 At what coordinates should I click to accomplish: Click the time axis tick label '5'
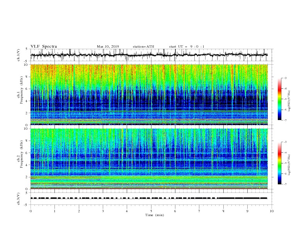pyautogui.click(x=151, y=211)
